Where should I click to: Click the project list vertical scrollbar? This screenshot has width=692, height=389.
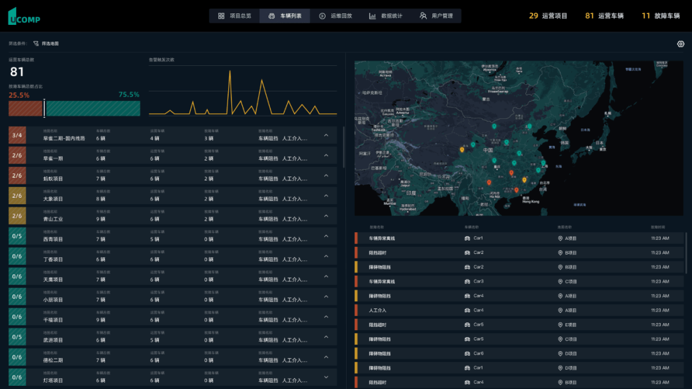pyautogui.click(x=343, y=147)
